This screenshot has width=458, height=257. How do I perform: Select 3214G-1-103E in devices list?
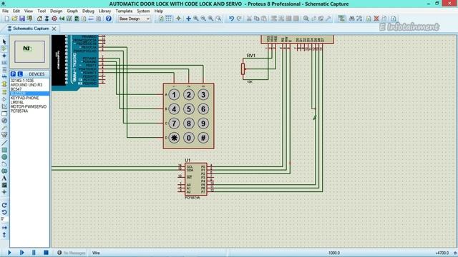click(22, 81)
